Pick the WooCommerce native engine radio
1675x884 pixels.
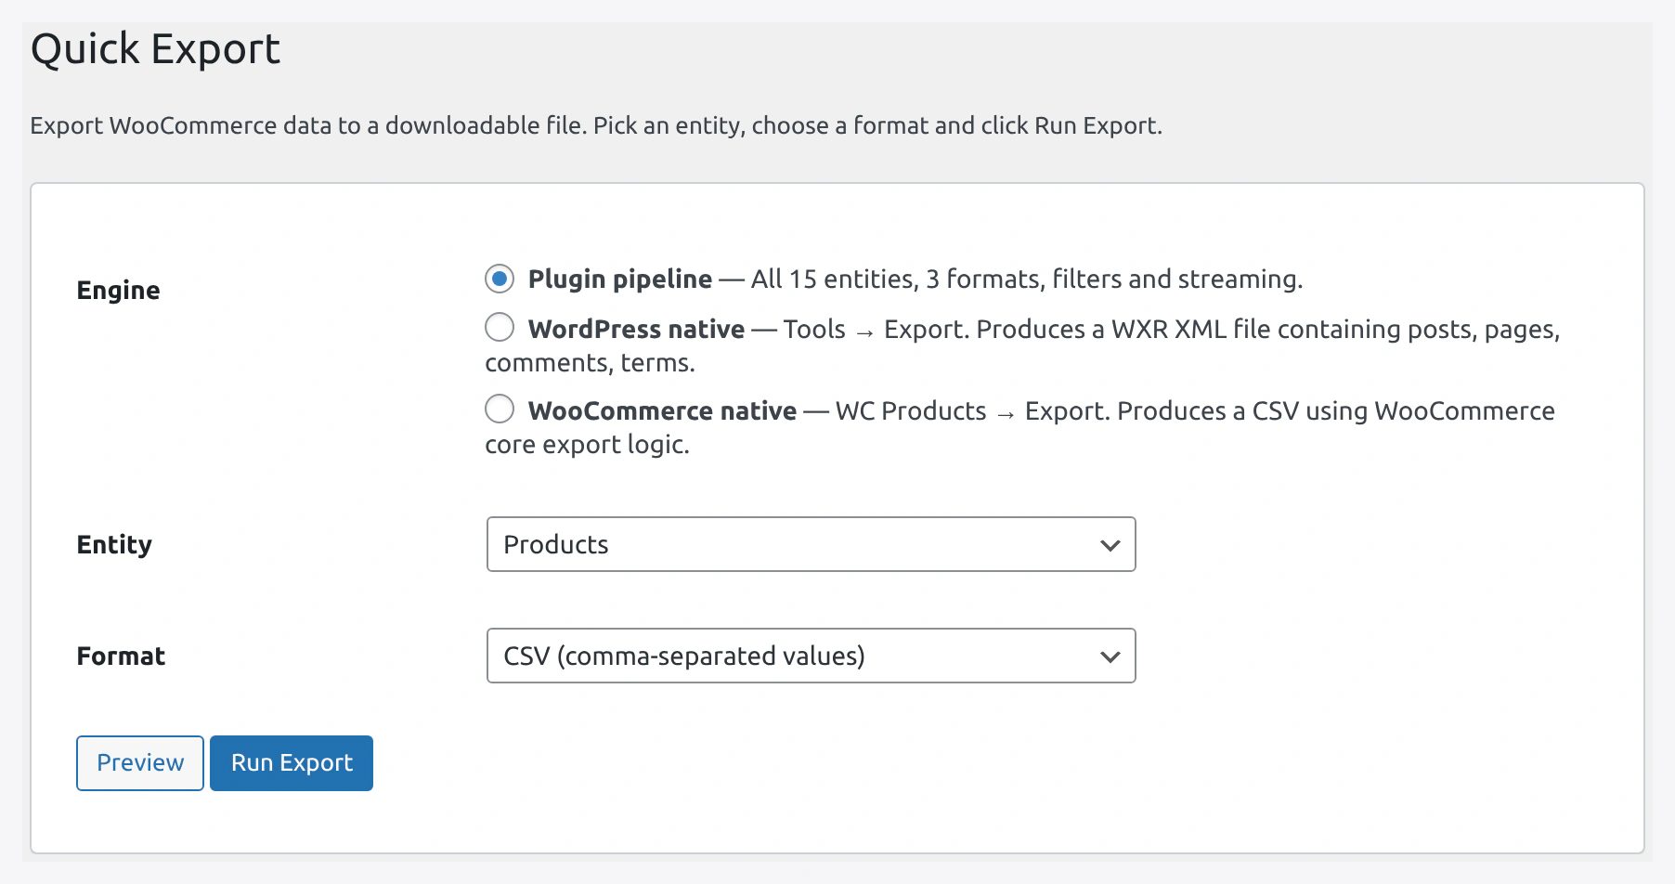coord(500,409)
